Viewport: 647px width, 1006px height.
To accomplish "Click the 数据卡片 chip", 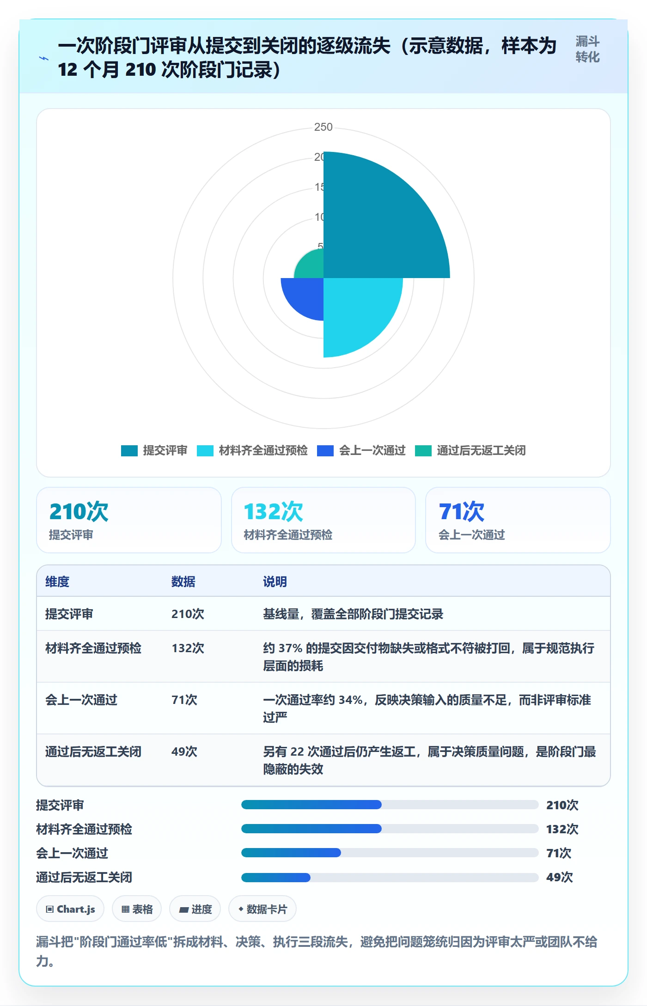I will (x=262, y=909).
